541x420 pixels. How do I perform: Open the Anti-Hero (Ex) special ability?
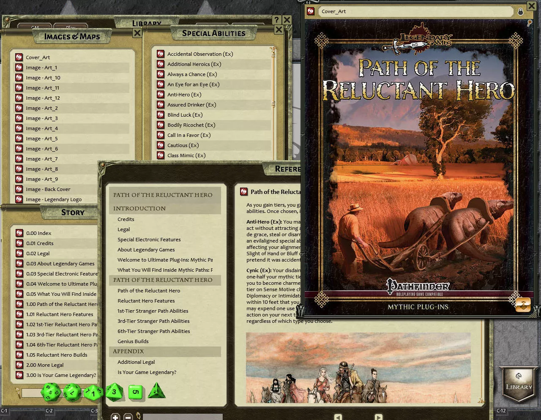point(184,95)
